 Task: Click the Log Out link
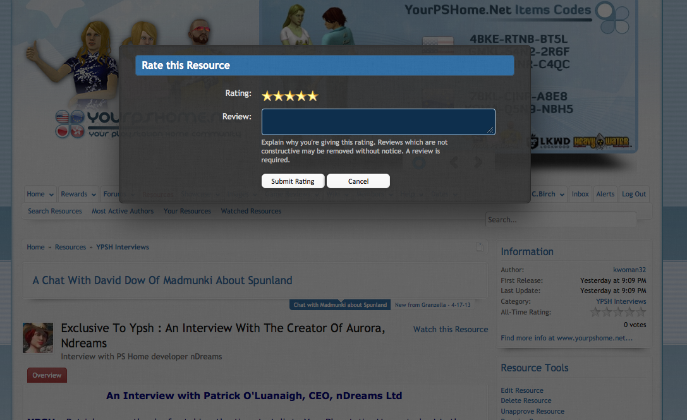633,194
